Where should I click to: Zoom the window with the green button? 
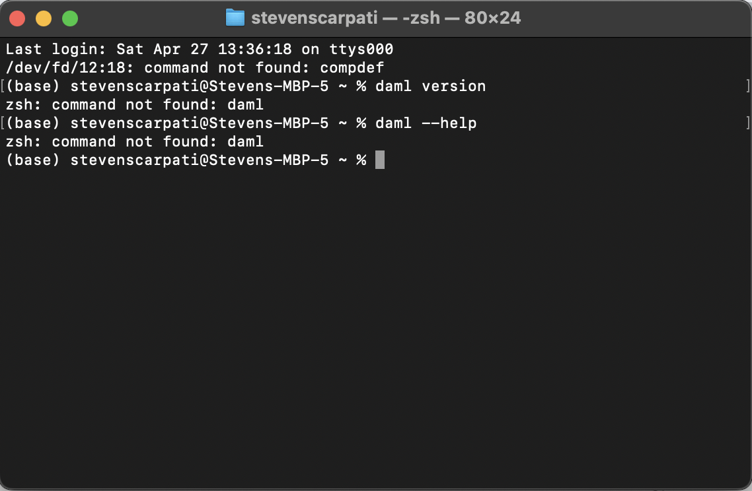(x=70, y=18)
